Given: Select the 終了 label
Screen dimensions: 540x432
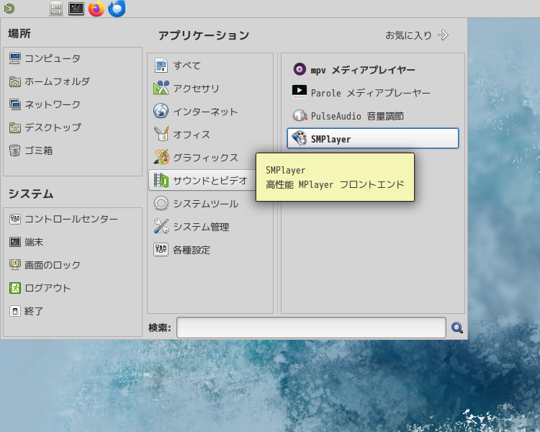Looking at the screenshot, I should pyautogui.click(x=34, y=311).
